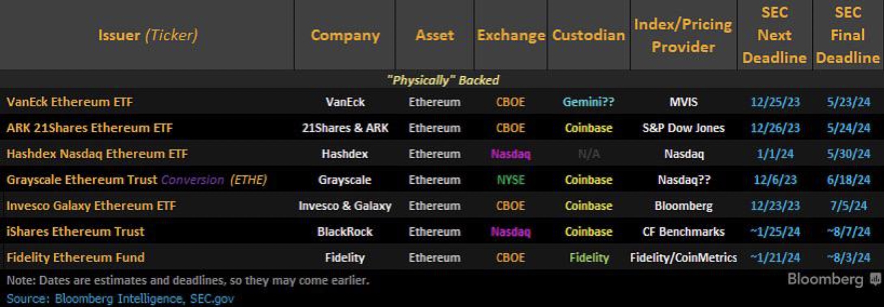Select the Index/Pricing Provider header
The width and height of the screenshot is (884, 307).
[x=683, y=35]
